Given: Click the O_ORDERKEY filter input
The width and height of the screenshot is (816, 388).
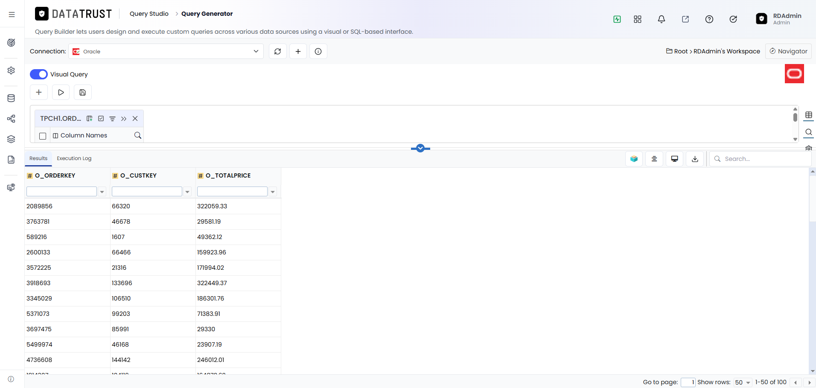Looking at the screenshot, I should point(61,192).
